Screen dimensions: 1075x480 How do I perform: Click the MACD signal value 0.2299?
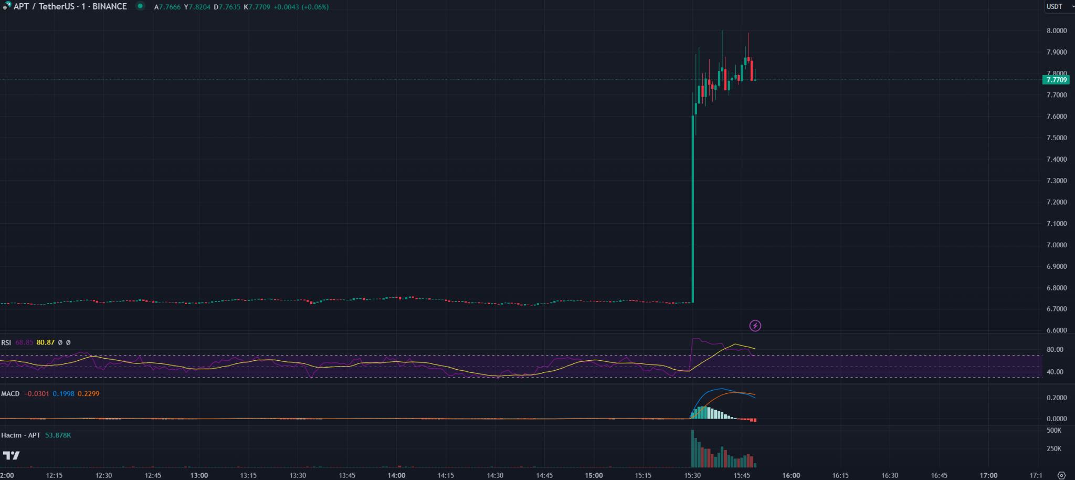(x=88, y=394)
